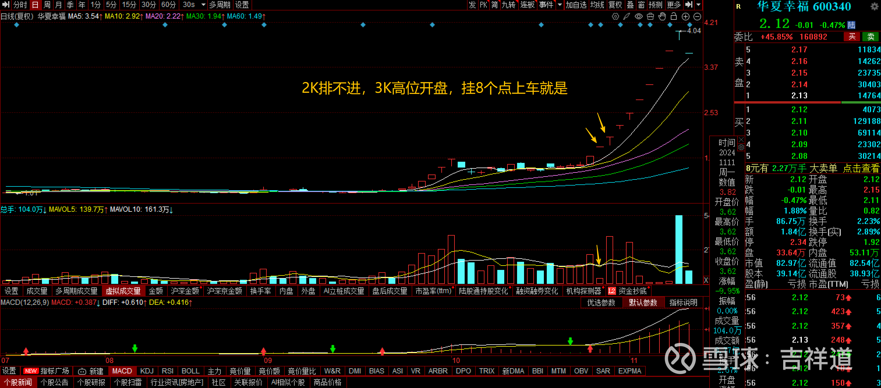881x388 pixels.
Task: Select the 周 weekly period tab
Action: 47,5
